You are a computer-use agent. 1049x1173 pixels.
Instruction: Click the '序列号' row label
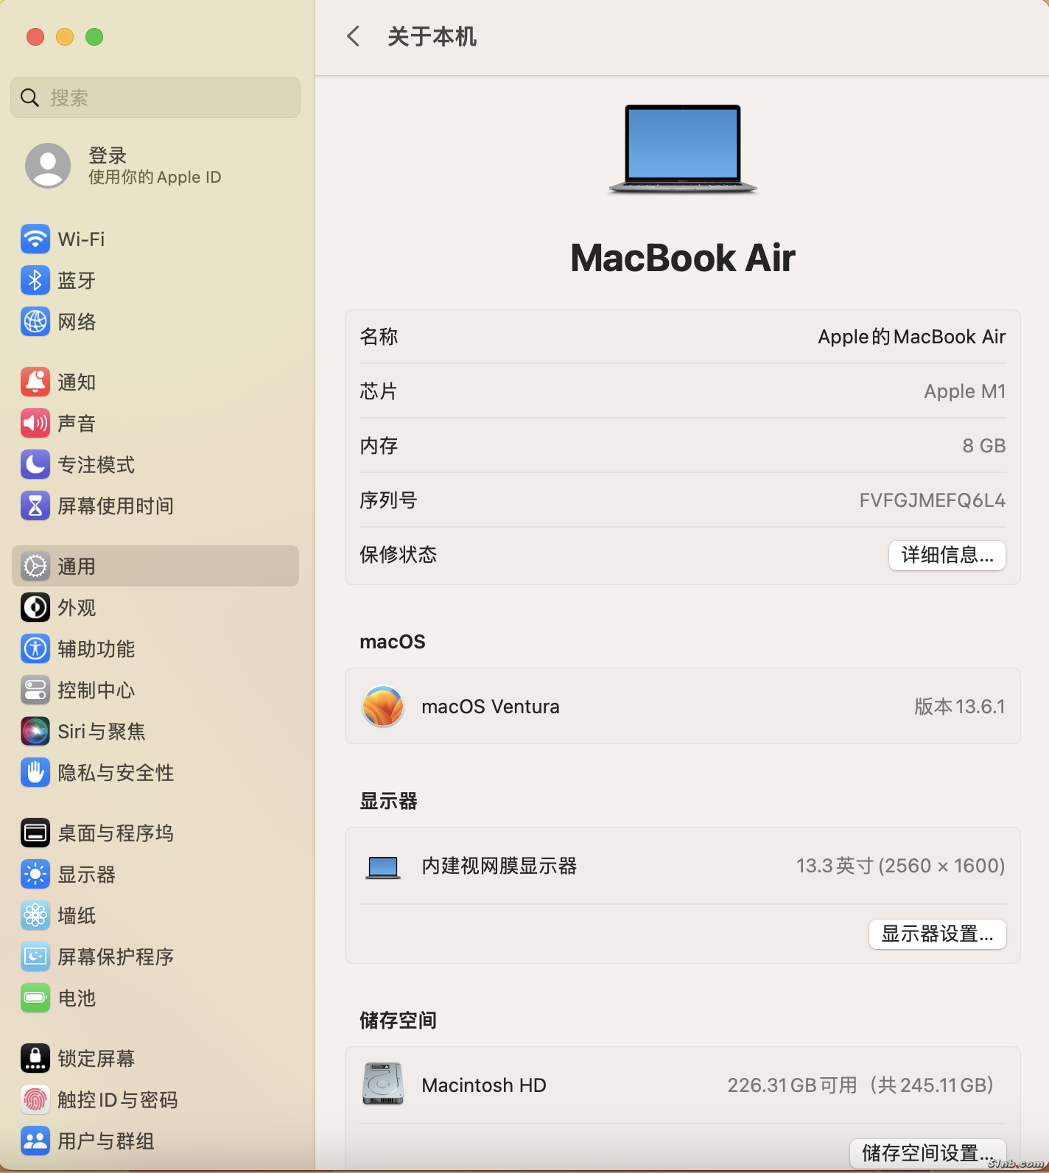pos(389,500)
